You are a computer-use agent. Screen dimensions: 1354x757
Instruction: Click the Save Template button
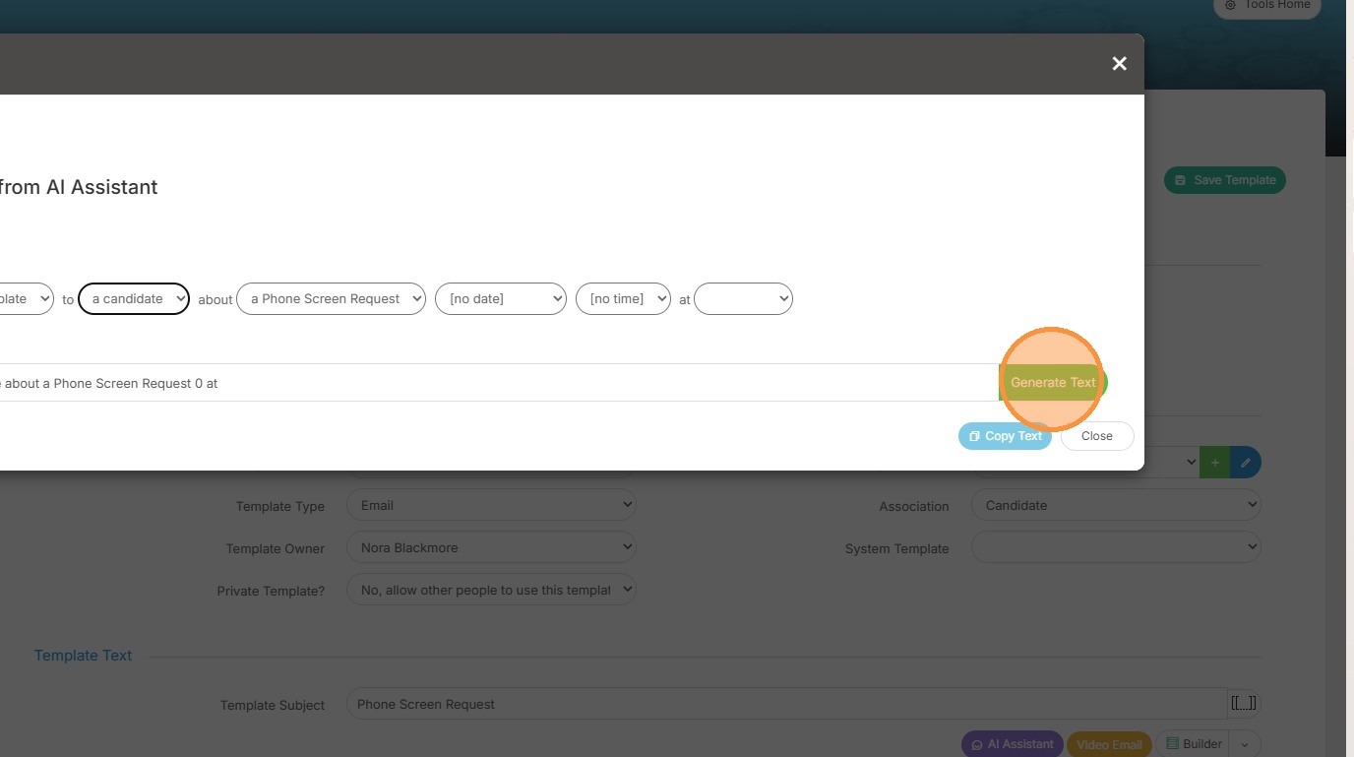tap(1225, 180)
